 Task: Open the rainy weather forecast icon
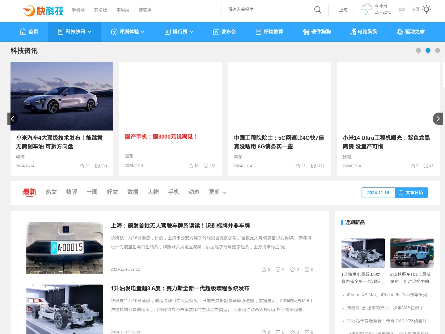click(x=366, y=9)
